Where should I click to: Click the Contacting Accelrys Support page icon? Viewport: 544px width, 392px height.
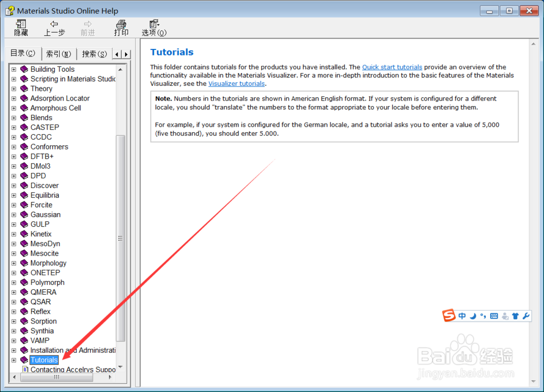(x=25, y=369)
